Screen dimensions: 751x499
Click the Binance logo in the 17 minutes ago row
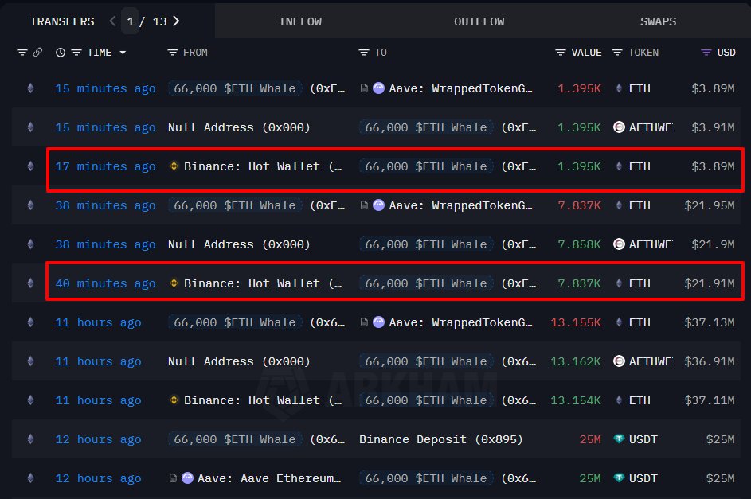point(174,166)
